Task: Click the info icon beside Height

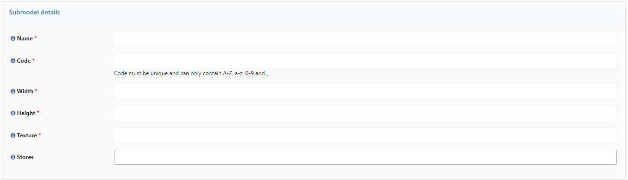Action: coord(13,113)
